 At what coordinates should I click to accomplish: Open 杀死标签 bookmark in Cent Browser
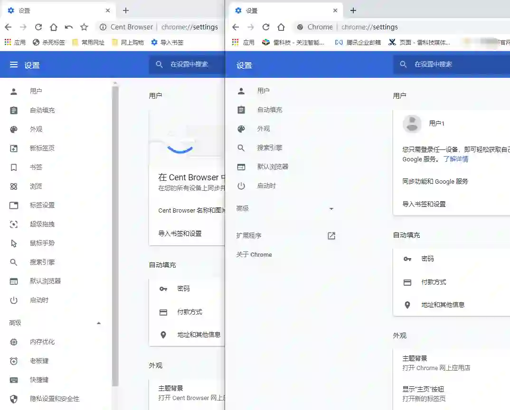coord(49,42)
